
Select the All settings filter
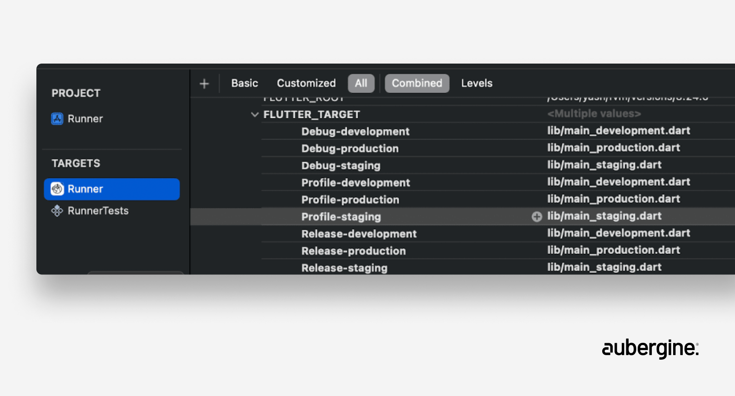coord(361,83)
